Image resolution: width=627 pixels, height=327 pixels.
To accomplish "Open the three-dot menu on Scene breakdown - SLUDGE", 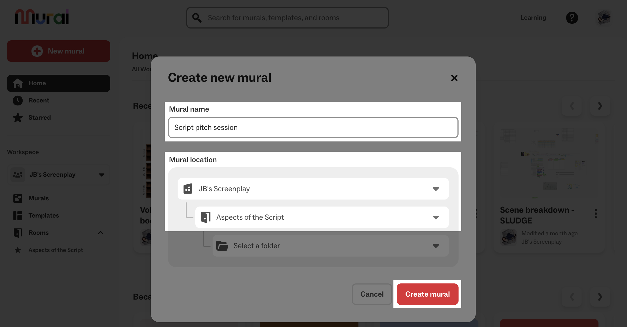I will [x=596, y=213].
